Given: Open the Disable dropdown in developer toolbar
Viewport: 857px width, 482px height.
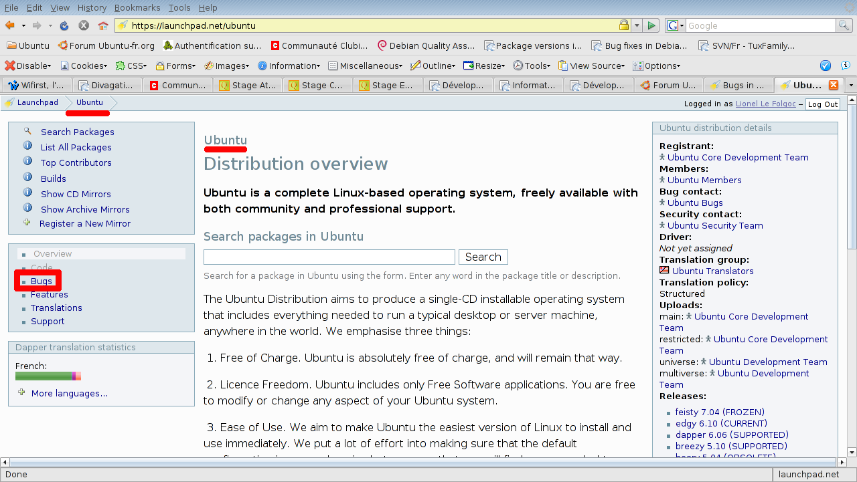Looking at the screenshot, I should coord(28,66).
